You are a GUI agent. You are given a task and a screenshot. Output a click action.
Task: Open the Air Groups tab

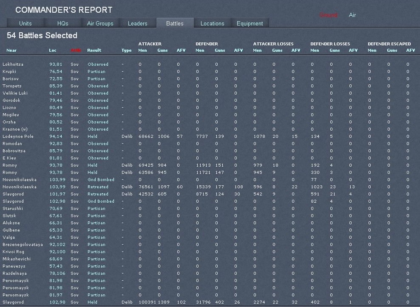(x=100, y=23)
